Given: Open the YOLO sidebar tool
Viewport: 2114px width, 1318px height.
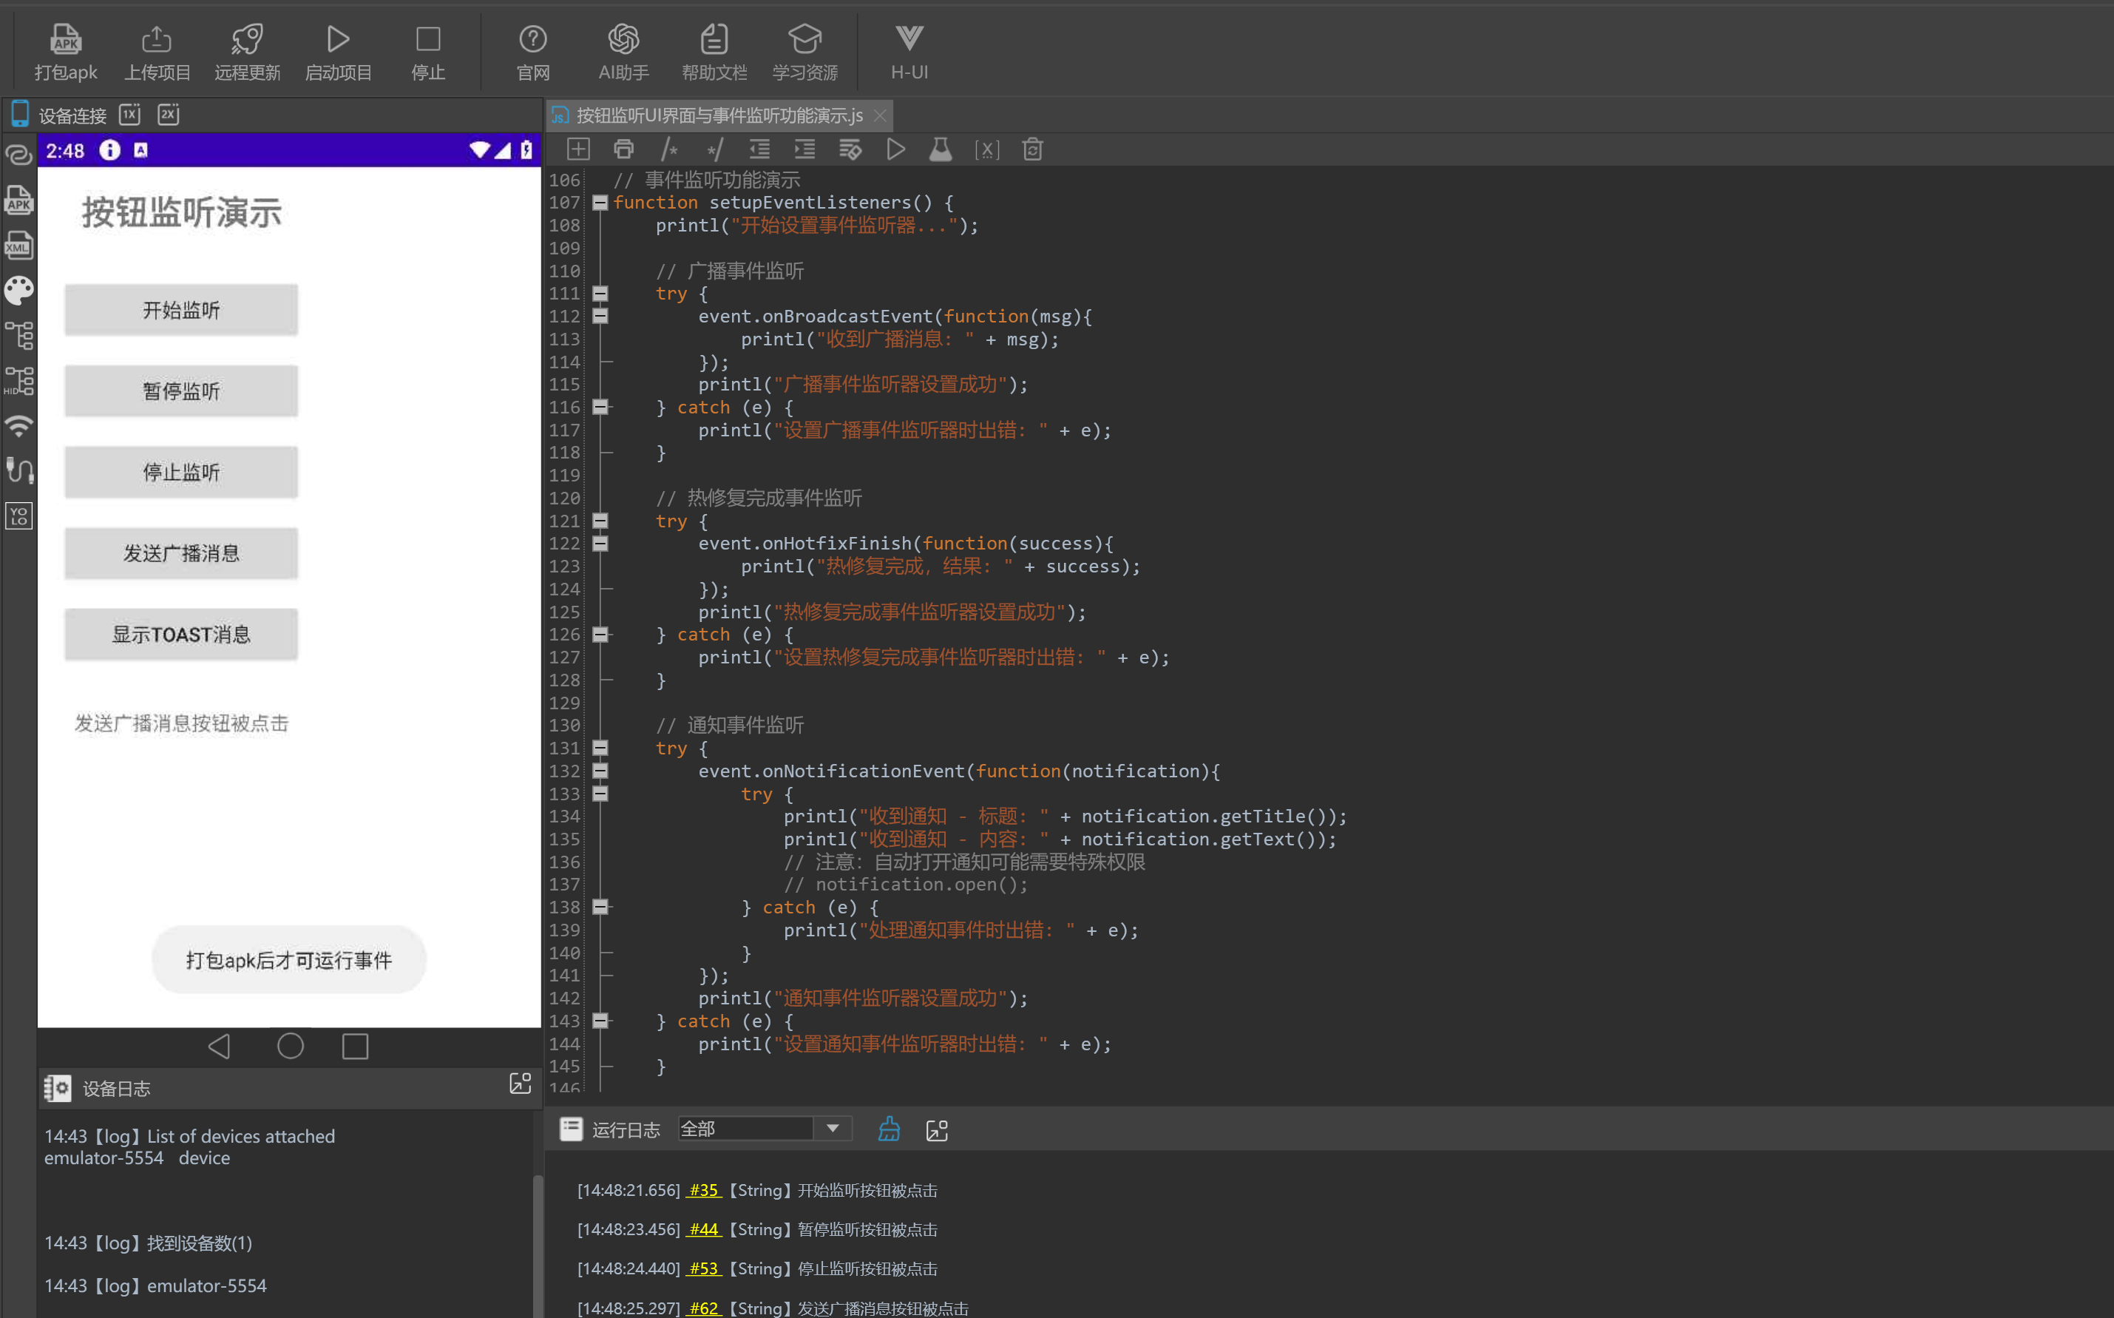Looking at the screenshot, I should (19, 516).
